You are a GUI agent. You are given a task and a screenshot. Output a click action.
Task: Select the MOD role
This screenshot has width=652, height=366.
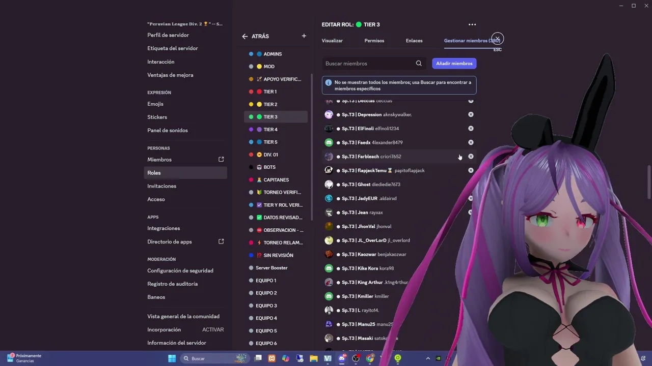point(276,67)
